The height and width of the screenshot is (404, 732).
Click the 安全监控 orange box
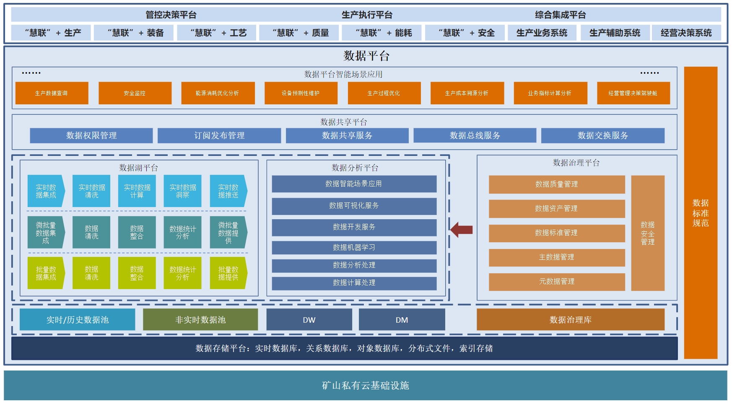[x=135, y=93]
